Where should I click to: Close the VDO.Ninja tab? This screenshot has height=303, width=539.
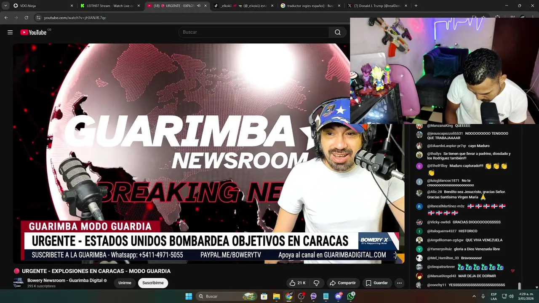[72, 6]
